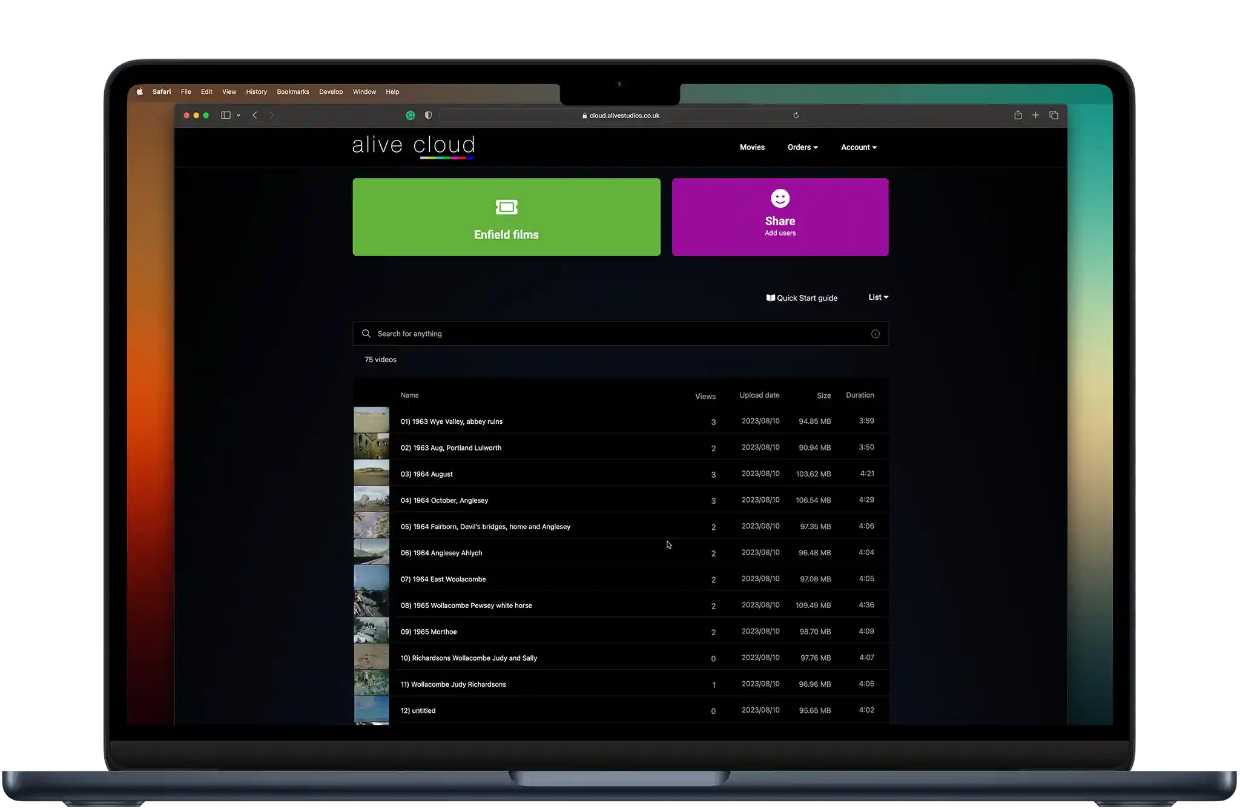Viewport: 1240px width, 809px height.
Task: Click the Search for anything field
Action: (621, 334)
